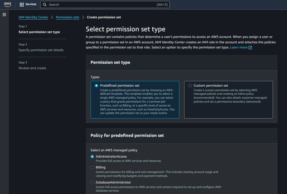Image resolution: width=287 pixels, height=194 pixels.
Task: Choose AdministratorAccess managed policy
Action: [x=92, y=157]
